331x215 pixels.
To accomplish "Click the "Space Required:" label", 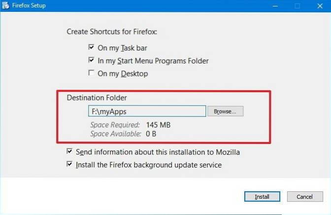I will (115, 125).
